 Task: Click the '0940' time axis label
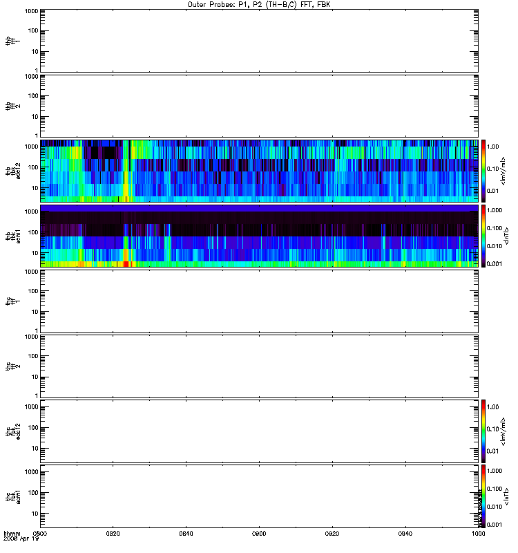(405, 534)
